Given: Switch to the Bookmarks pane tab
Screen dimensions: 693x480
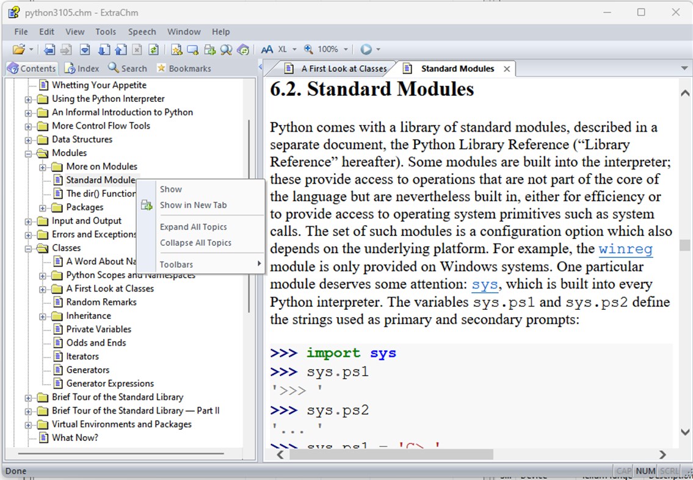Looking at the screenshot, I should [x=184, y=68].
